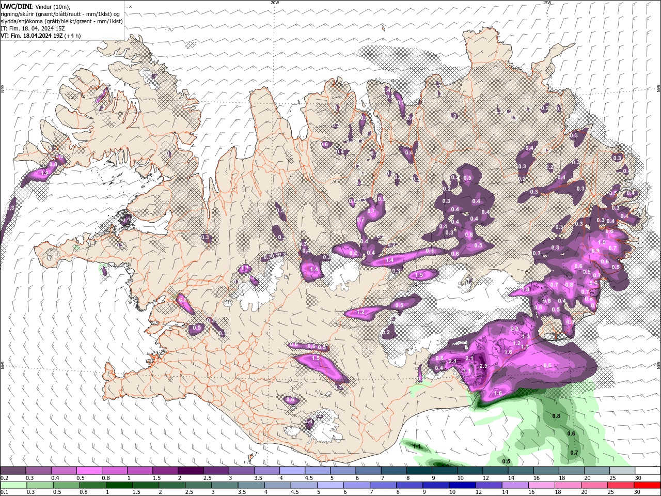Click the black '0.8' value over green rain
This screenshot has height=496, width=661.
[556, 416]
